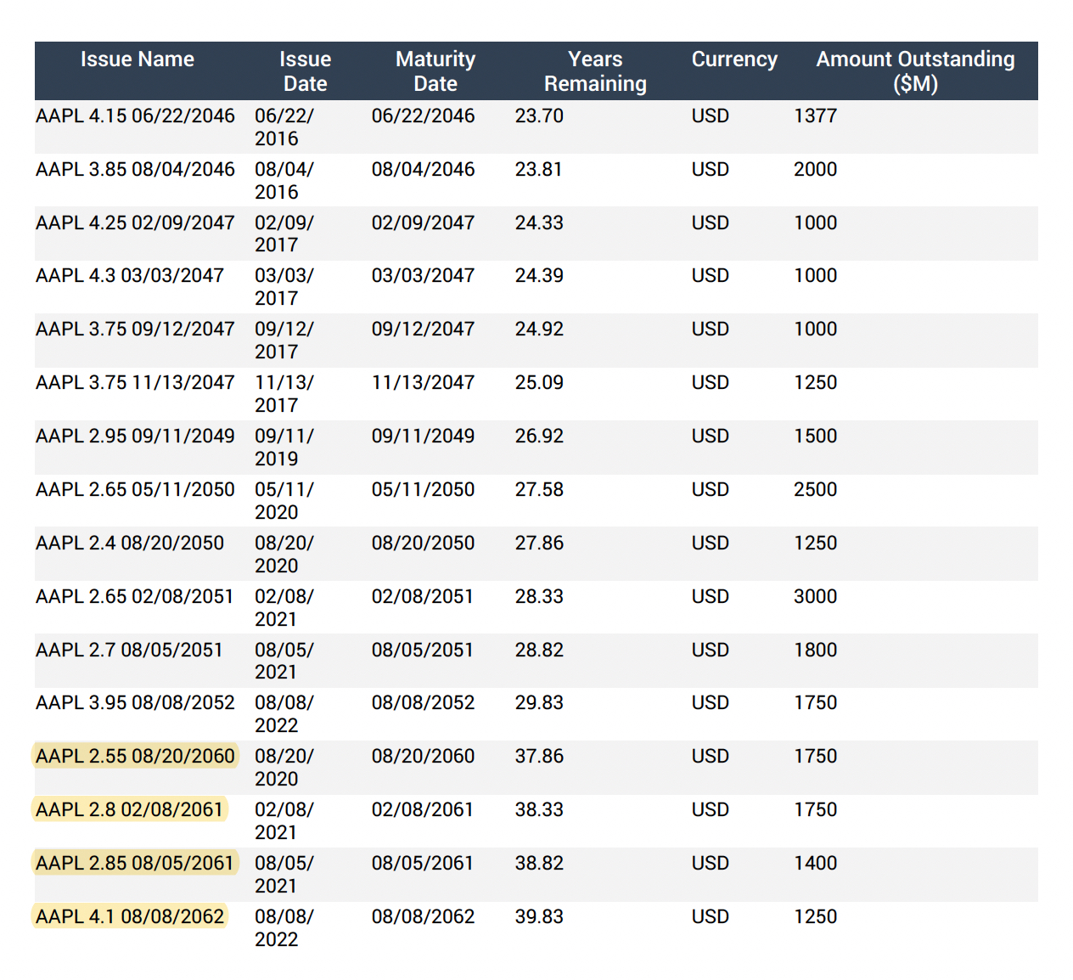Click the AAPL 3.85 08/04/2046 issue name
Screen dimensions: 1073x980
click(135, 169)
